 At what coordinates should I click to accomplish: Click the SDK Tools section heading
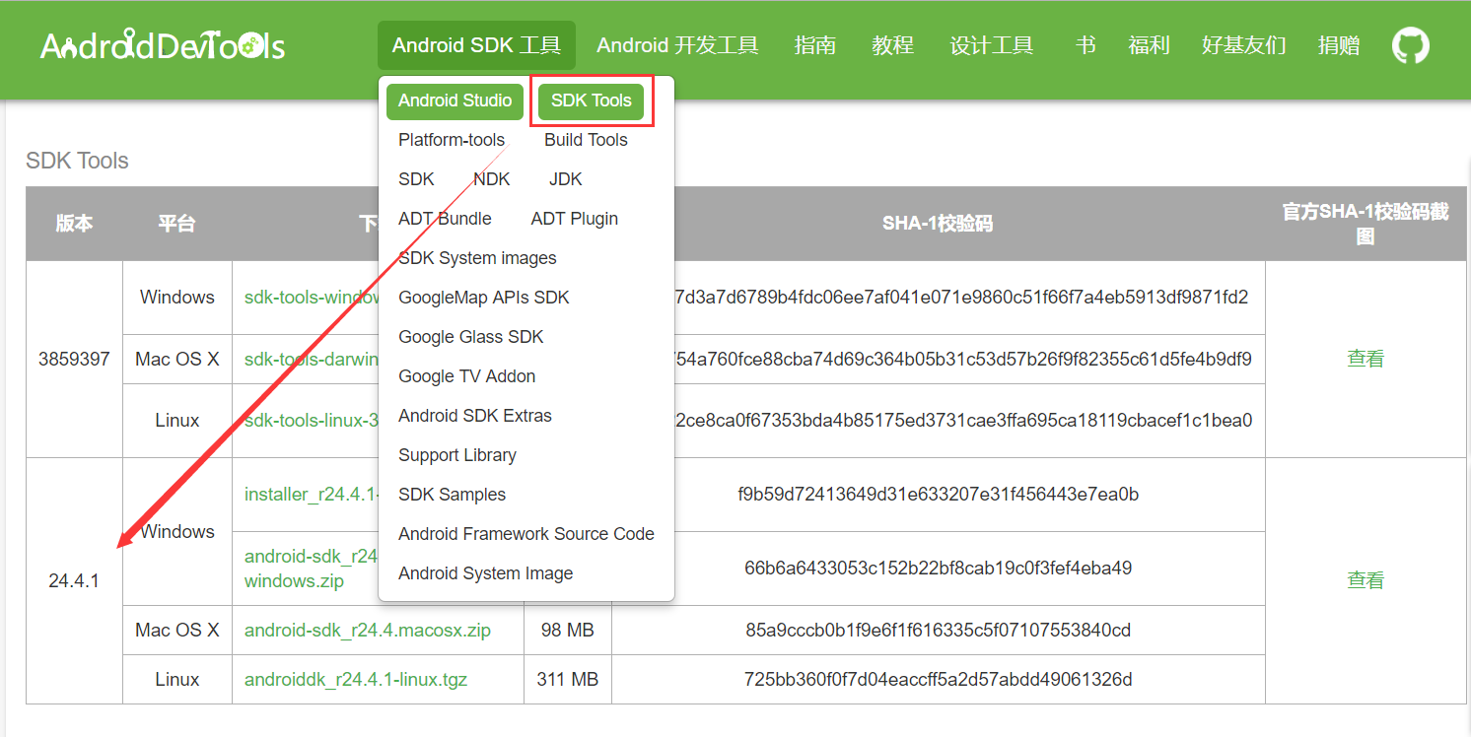click(77, 161)
